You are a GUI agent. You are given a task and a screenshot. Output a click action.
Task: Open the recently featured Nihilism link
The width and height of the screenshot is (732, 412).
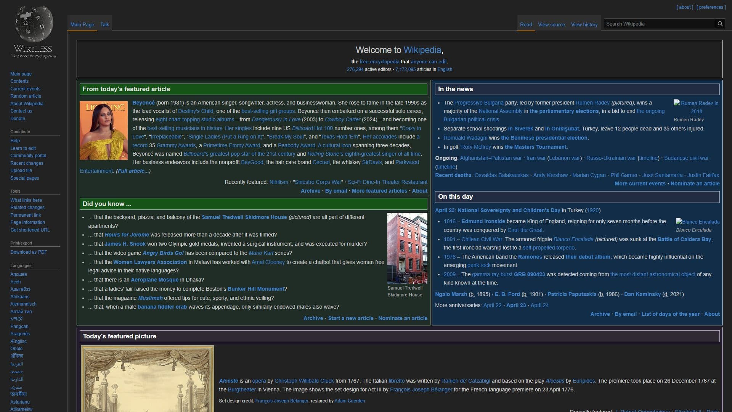pos(279,182)
